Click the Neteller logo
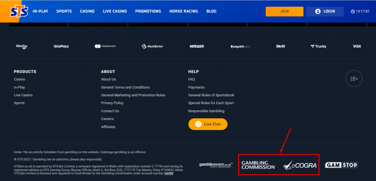The width and height of the screenshot is (376, 181). tap(197, 47)
